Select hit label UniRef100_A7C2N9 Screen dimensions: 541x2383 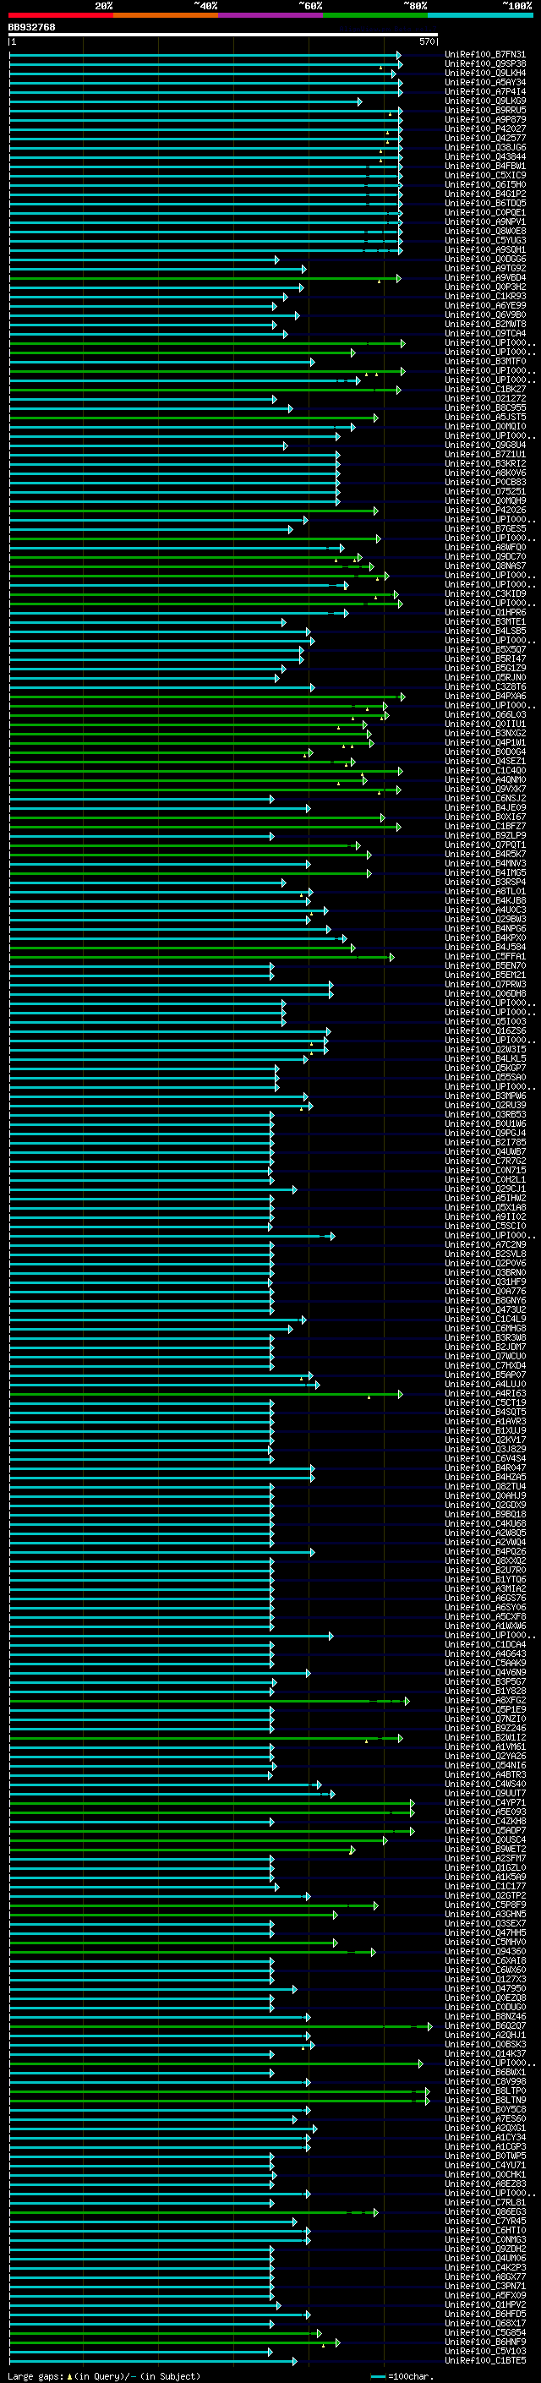tap(485, 1245)
